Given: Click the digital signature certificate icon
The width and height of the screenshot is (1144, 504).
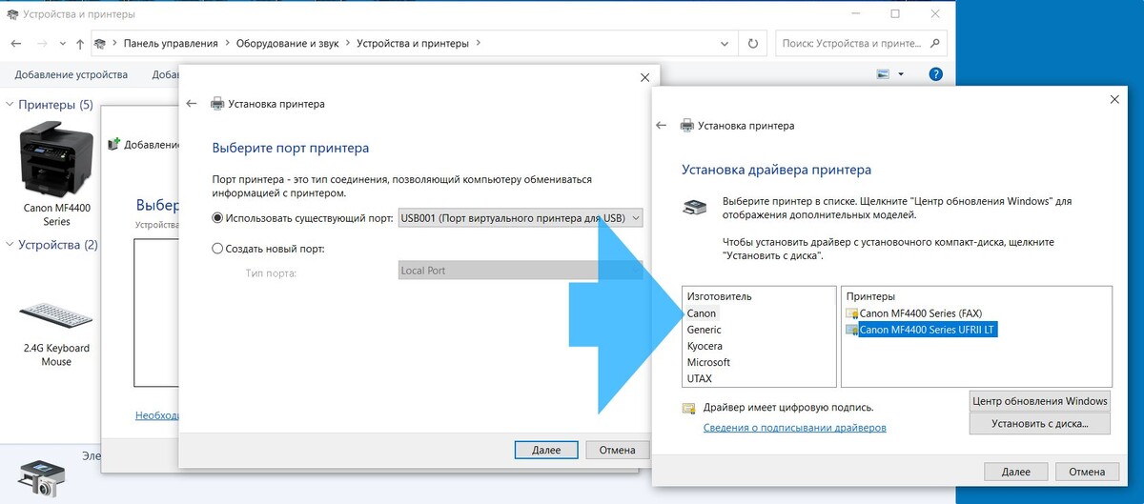Looking at the screenshot, I should pyautogui.click(x=688, y=408).
